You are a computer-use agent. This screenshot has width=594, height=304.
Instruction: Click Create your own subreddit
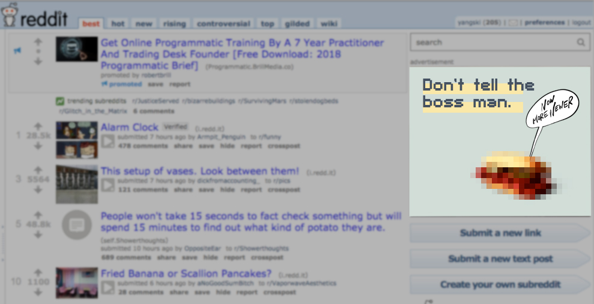tap(500, 284)
